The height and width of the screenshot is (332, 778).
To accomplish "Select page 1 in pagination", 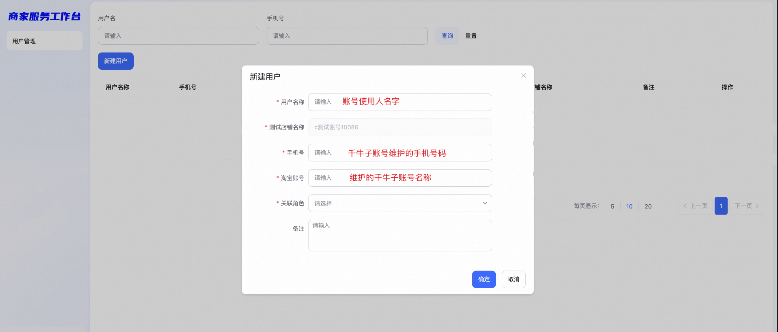I will click(721, 206).
